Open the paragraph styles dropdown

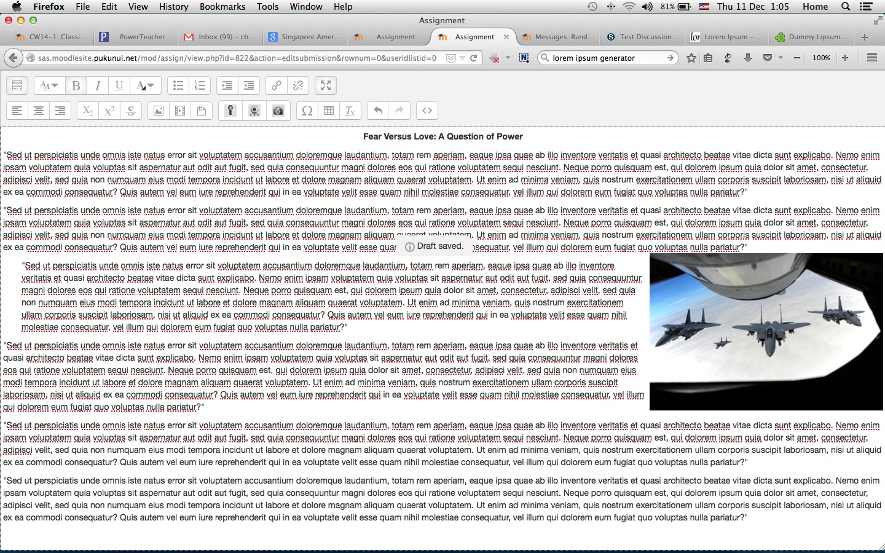click(x=49, y=85)
